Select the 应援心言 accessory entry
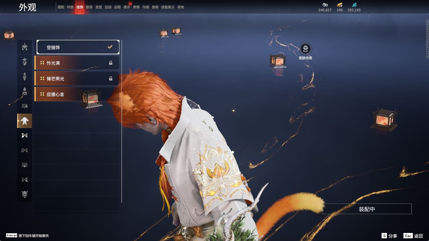 pyautogui.click(x=61, y=94)
